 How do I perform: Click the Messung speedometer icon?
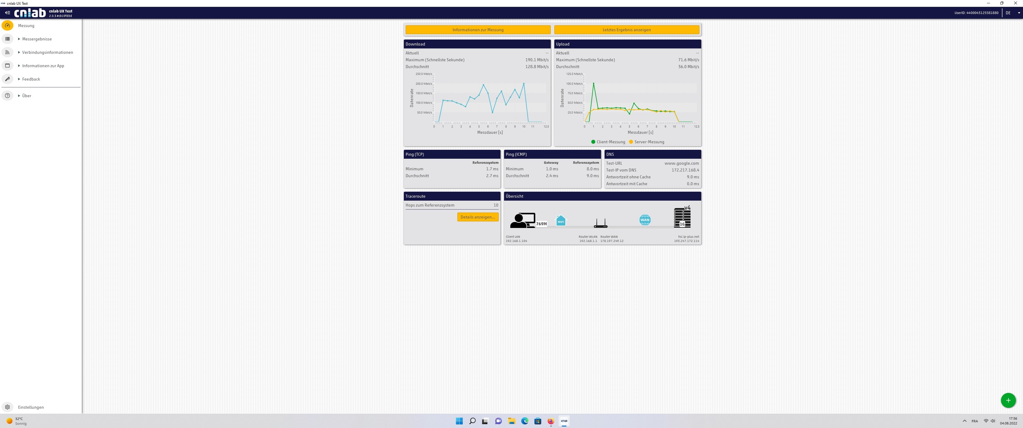click(7, 26)
